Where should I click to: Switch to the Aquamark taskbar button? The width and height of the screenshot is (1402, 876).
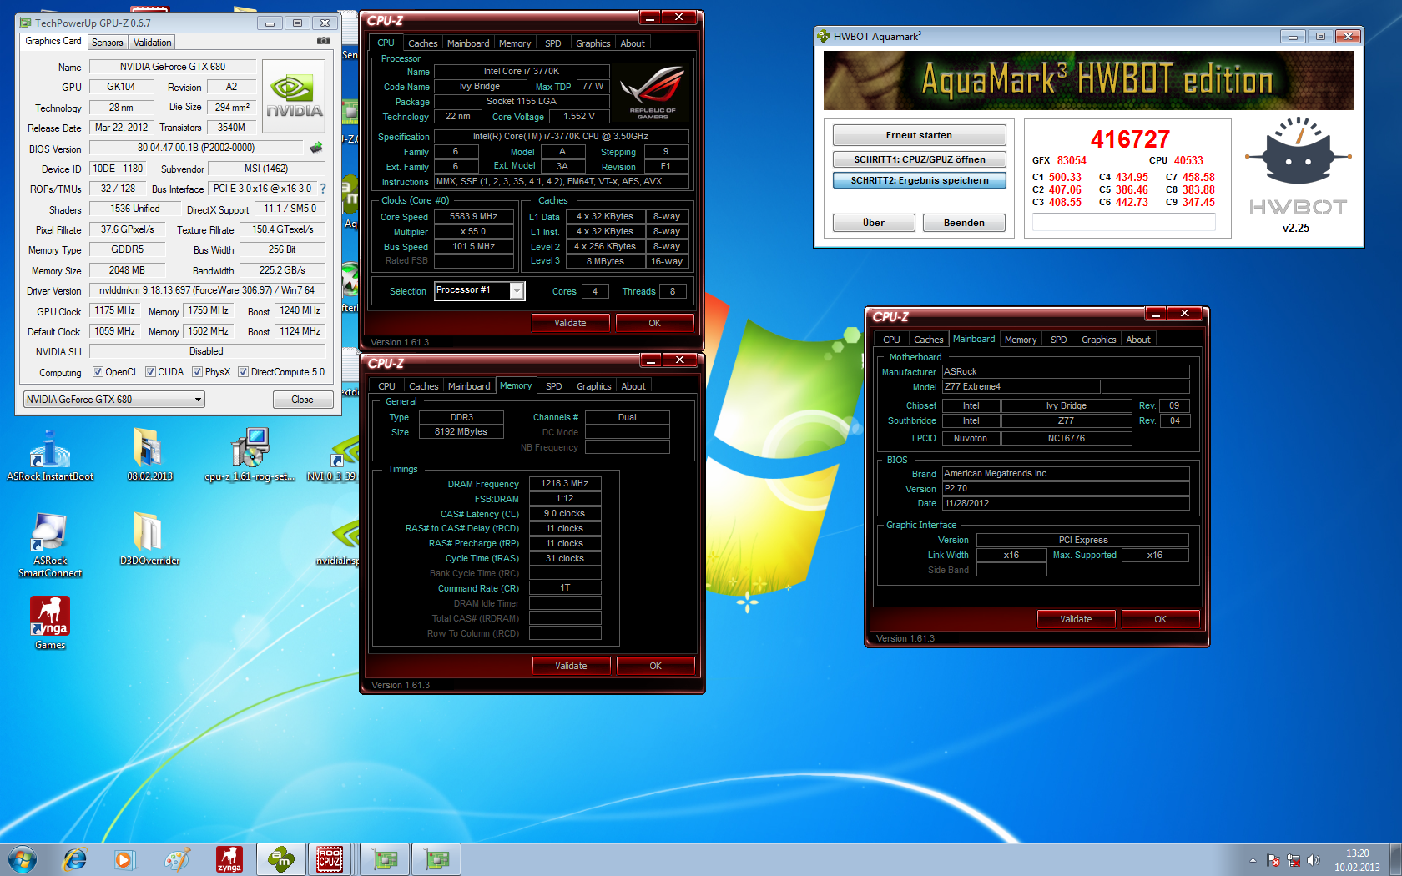point(280,859)
